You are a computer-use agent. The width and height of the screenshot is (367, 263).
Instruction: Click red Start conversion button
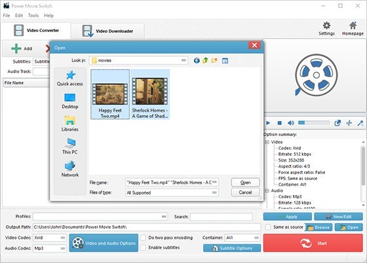point(313,243)
